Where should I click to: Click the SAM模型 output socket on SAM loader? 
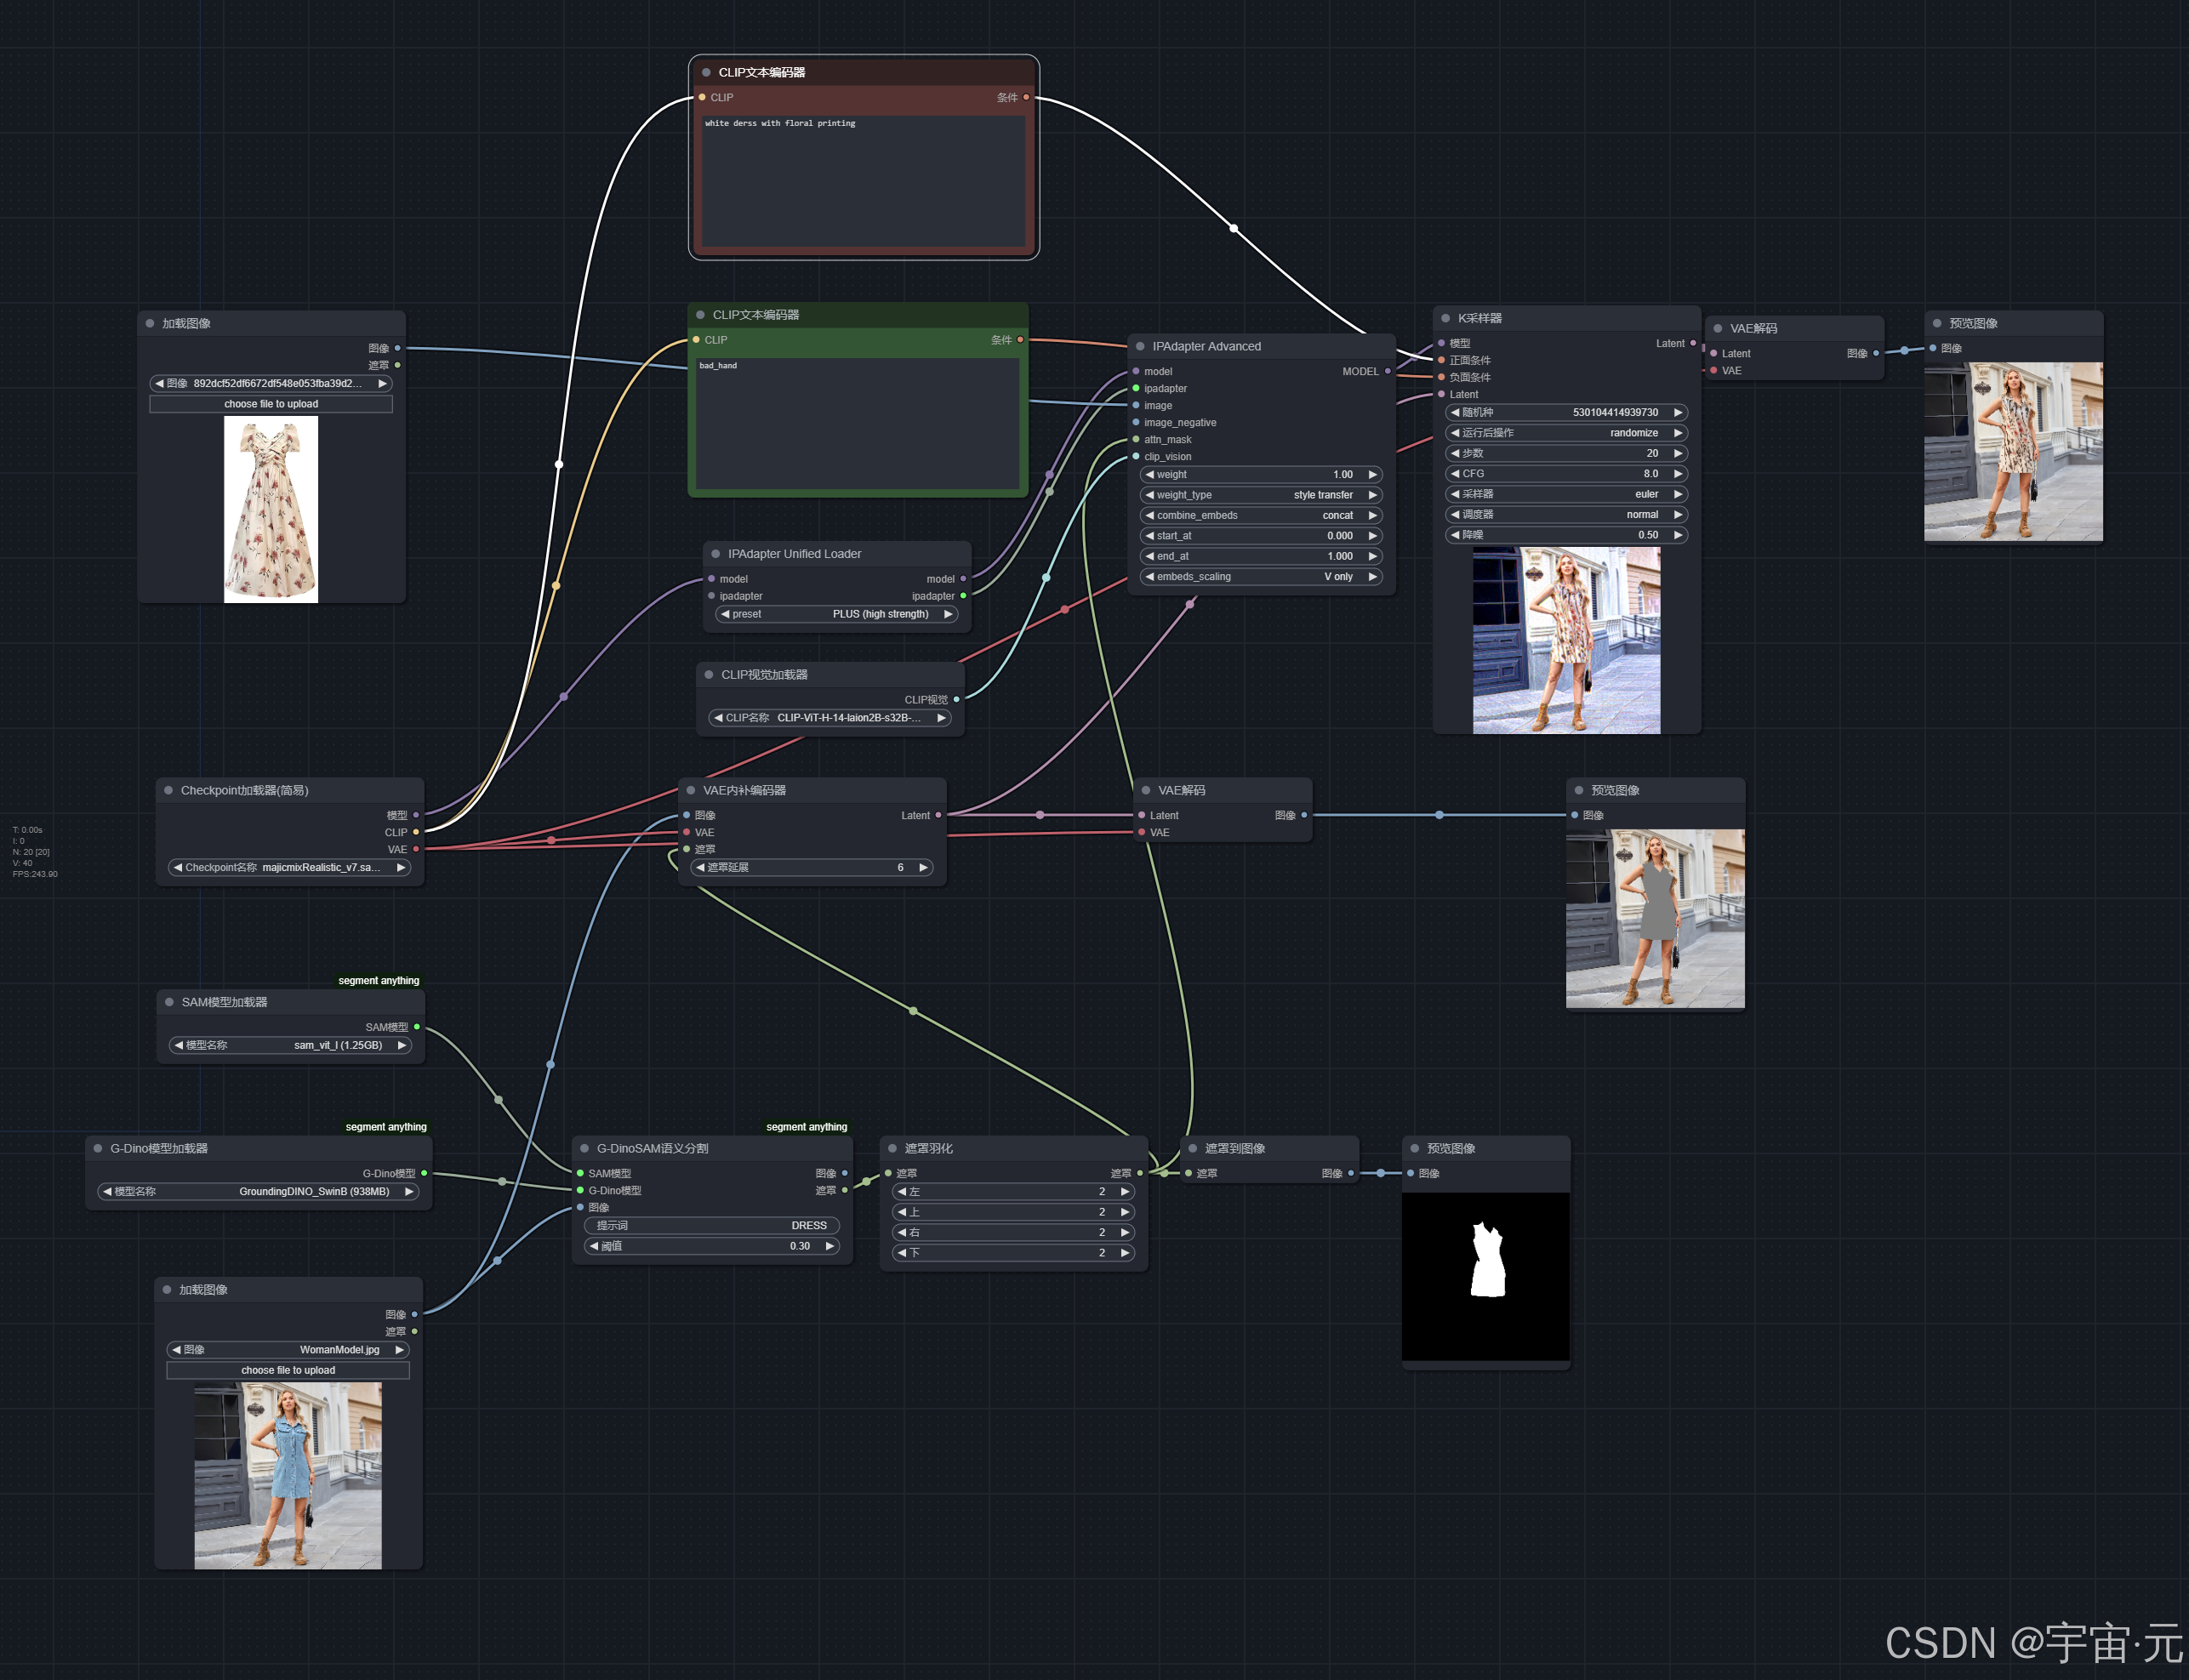pos(417,1027)
